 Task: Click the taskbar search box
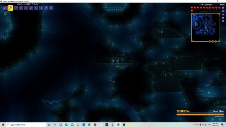click(x=26, y=125)
